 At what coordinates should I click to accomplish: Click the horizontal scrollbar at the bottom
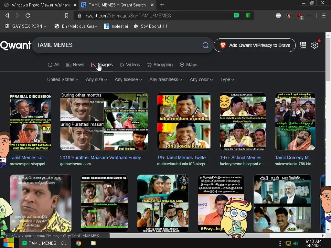point(189,235)
